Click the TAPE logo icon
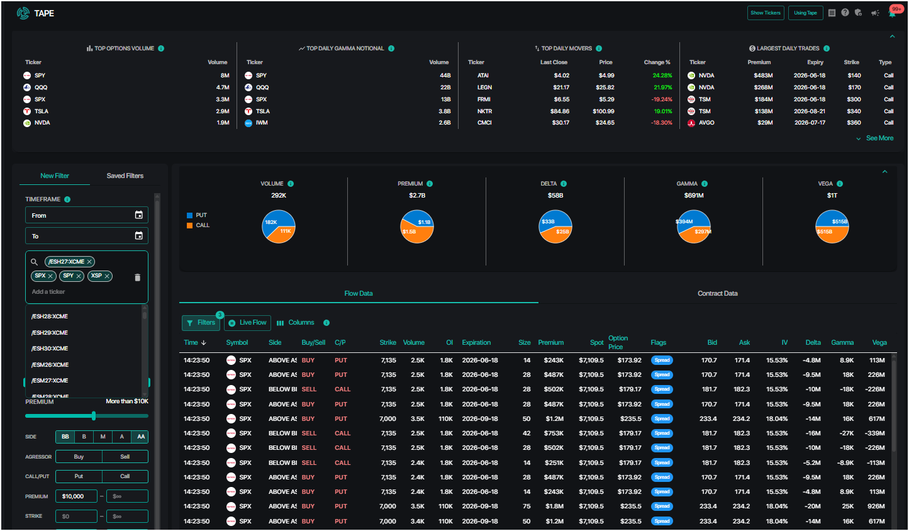This screenshot has height=531, width=909. [x=23, y=13]
